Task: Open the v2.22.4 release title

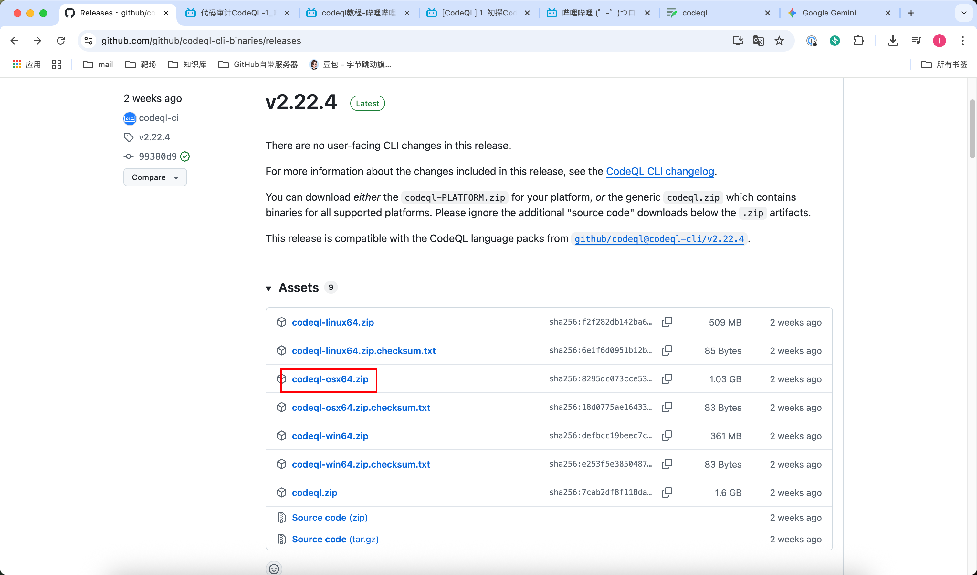Action: [301, 102]
